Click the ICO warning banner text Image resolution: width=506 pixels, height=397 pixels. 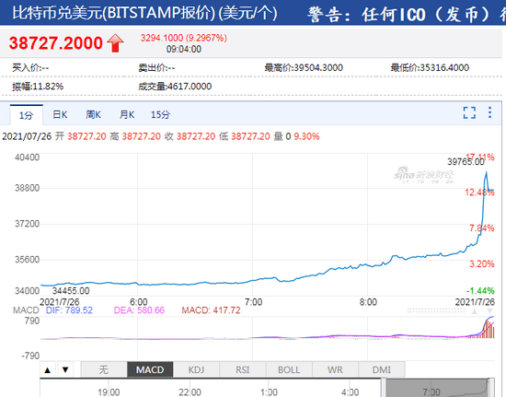[407, 15]
